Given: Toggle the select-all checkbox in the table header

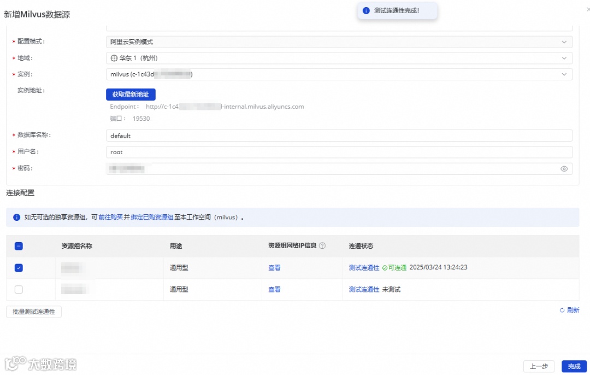Looking at the screenshot, I should (19, 246).
